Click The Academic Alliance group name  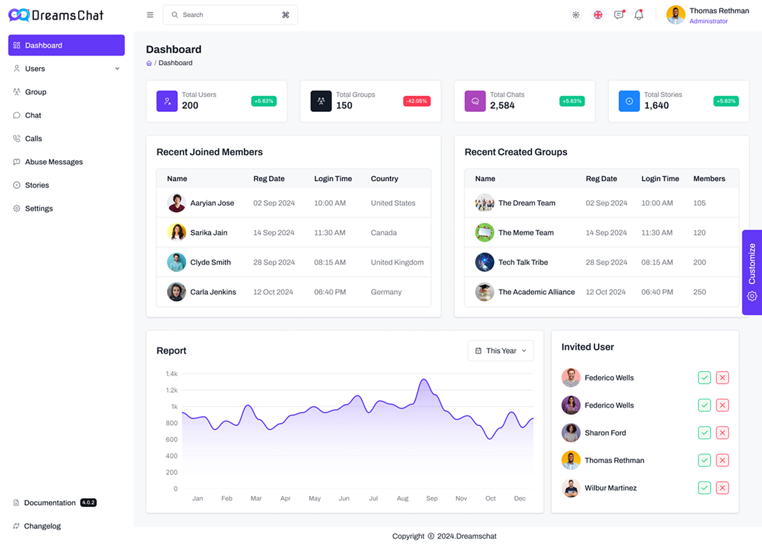click(x=537, y=292)
